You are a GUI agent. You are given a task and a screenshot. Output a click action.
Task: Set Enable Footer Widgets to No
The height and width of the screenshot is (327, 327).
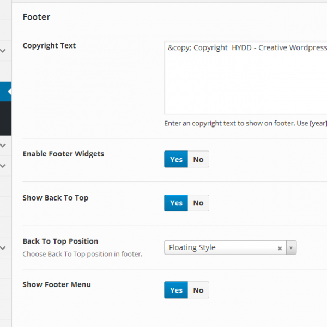[x=198, y=159]
